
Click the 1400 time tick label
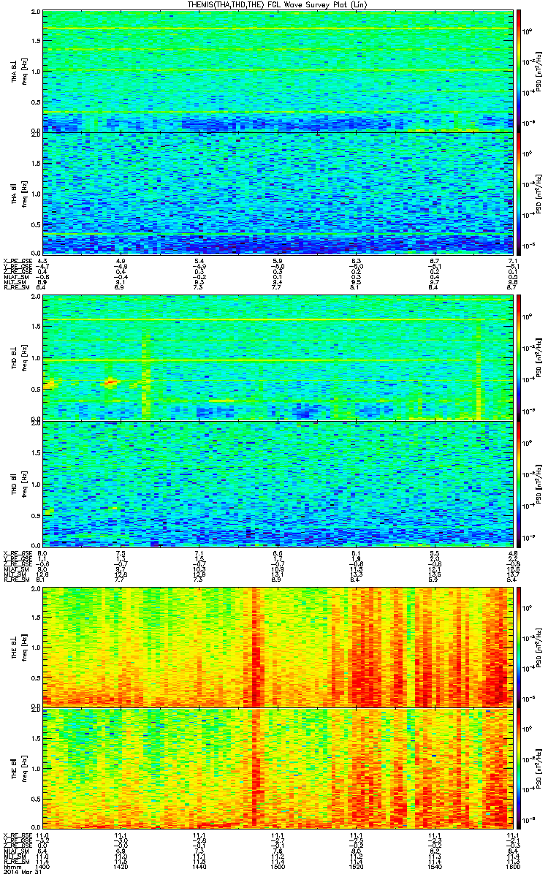click(43, 867)
